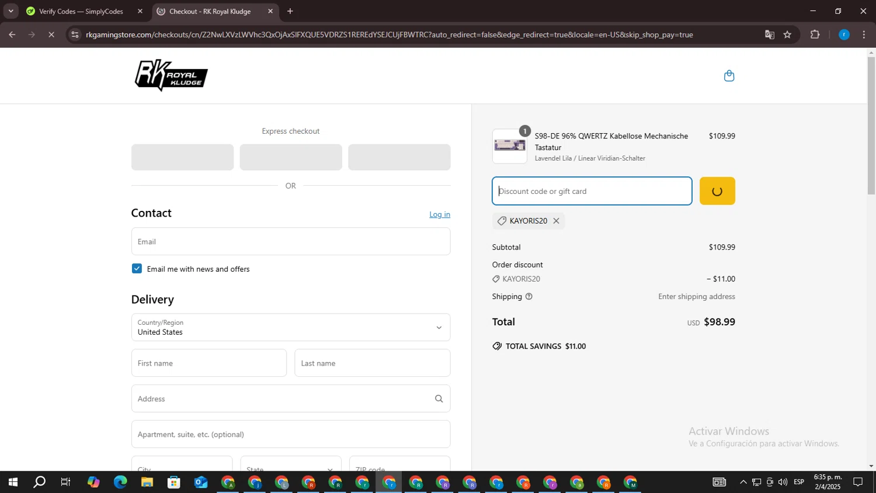Viewport: 876px width, 493px height.
Task: Open Microsoft Store from the taskbar
Action: [174, 482]
